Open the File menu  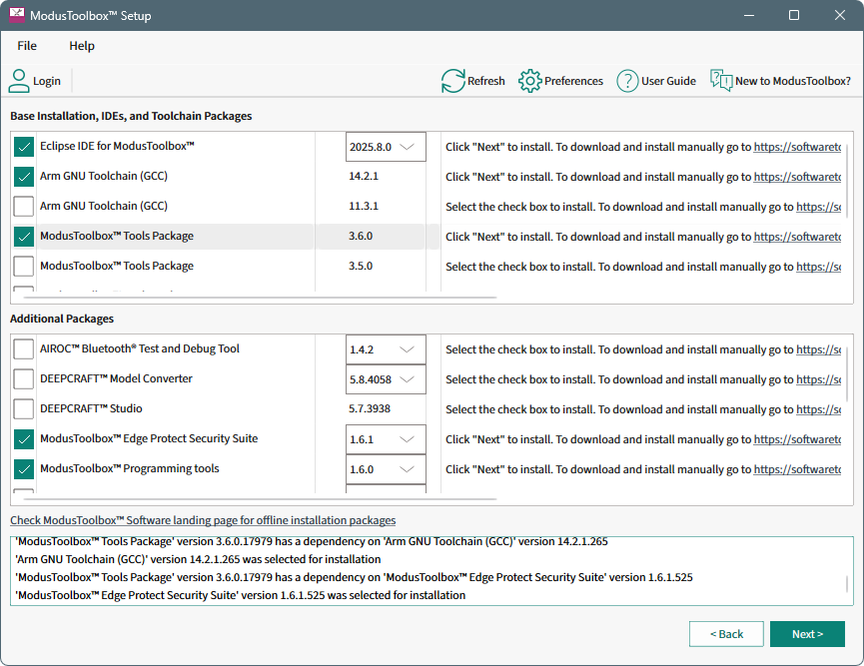pyautogui.click(x=27, y=46)
